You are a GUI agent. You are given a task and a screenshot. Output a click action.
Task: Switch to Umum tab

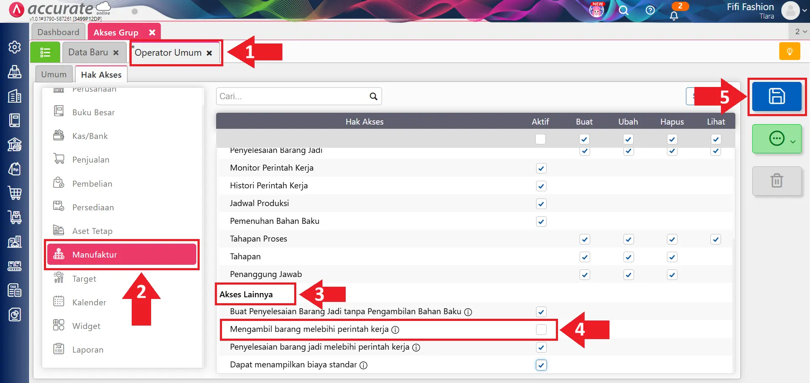54,74
